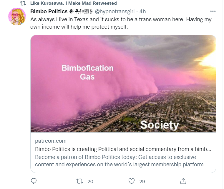The width and height of the screenshot is (224, 189).
Task: Open the three-dot more options menu
Action: (x=213, y=11)
